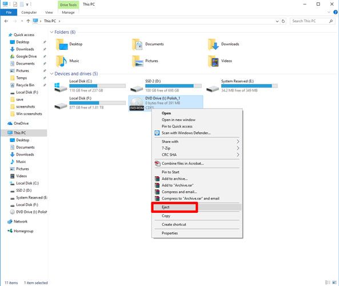
Task: Expand the address bar history dropdown
Action: click(277, 21)
